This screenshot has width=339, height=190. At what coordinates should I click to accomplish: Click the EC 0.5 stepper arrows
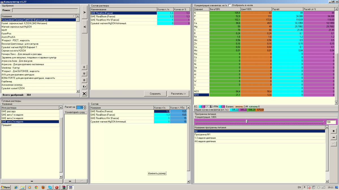click(x=211, y=107)
